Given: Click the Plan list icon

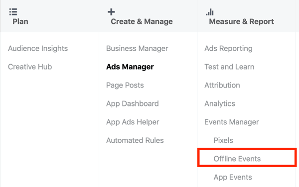Looking at the screenshot, I should coord(13,12).
